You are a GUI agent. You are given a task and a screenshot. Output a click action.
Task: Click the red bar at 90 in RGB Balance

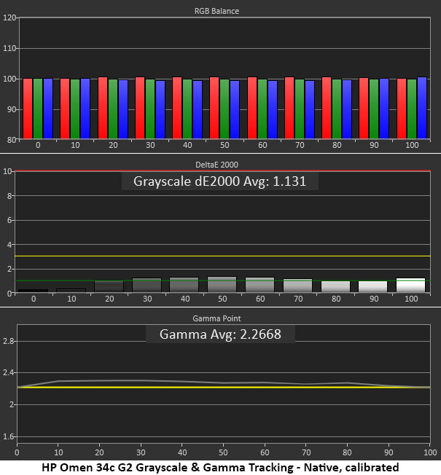click(364, 108)
